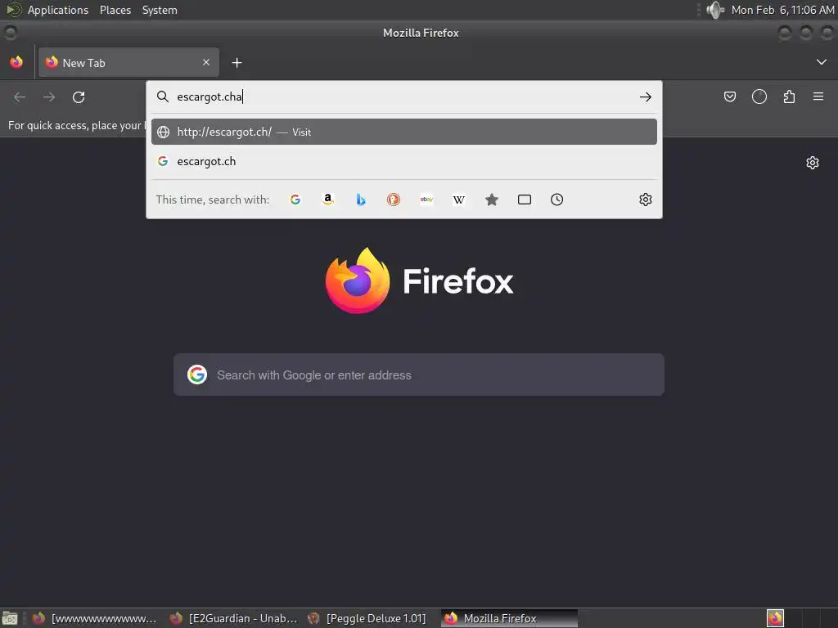Show desktop icon in bottom panel
Viewport: 838px width, 628px height.
pyautogui.click(x=10, y=618)
